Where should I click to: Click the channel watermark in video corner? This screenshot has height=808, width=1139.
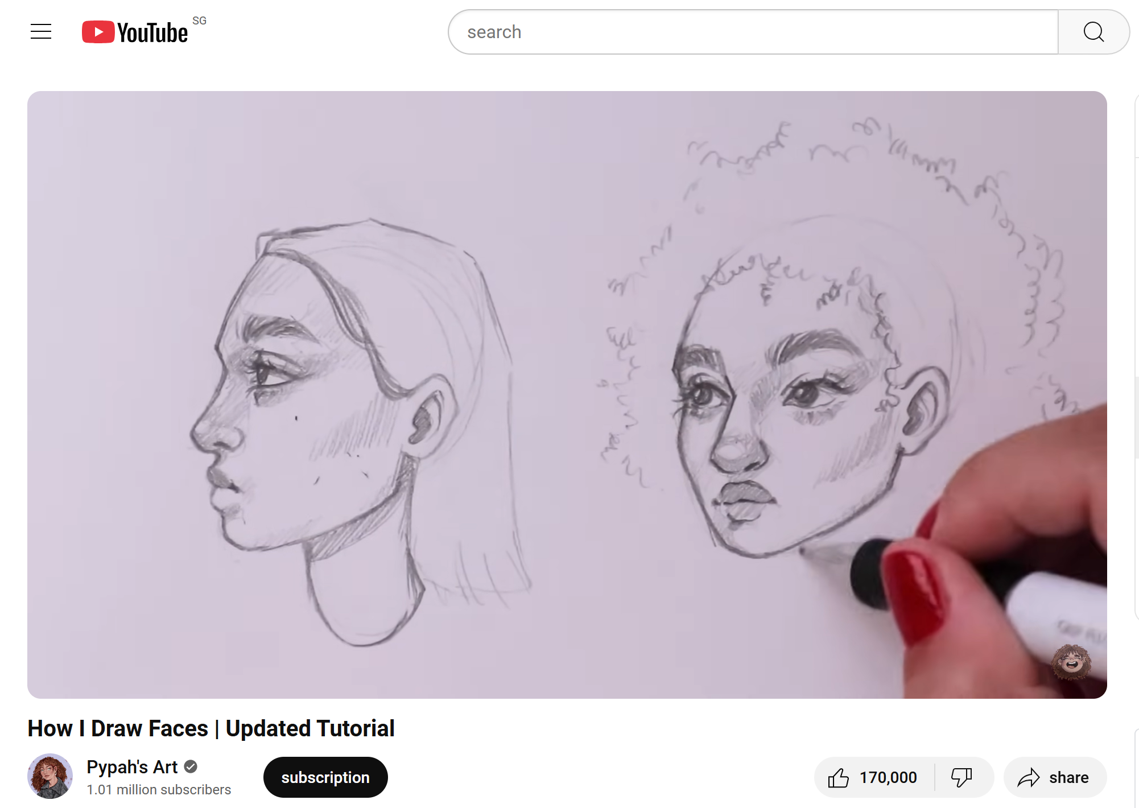[1071, 662]
